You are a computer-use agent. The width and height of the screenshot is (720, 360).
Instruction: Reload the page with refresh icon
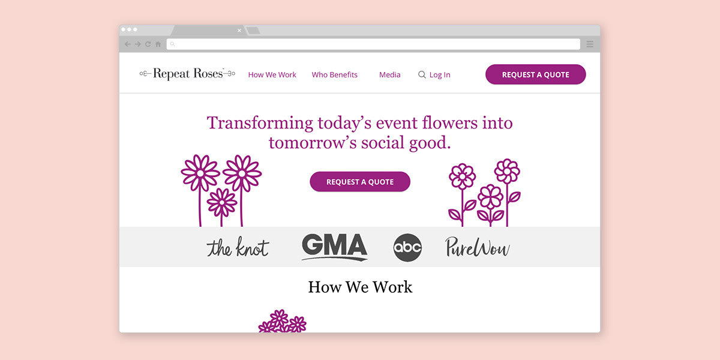[x=148, y=44]
